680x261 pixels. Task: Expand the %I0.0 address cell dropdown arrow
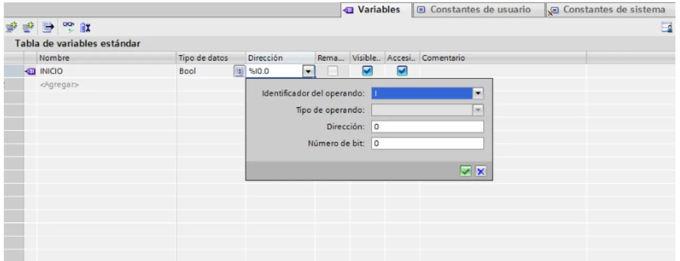tap(309, 71)
